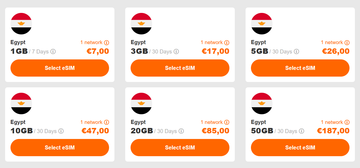Click Egypt flag on 1GB card
Screen dimensions: 360x168
(21, 24)
